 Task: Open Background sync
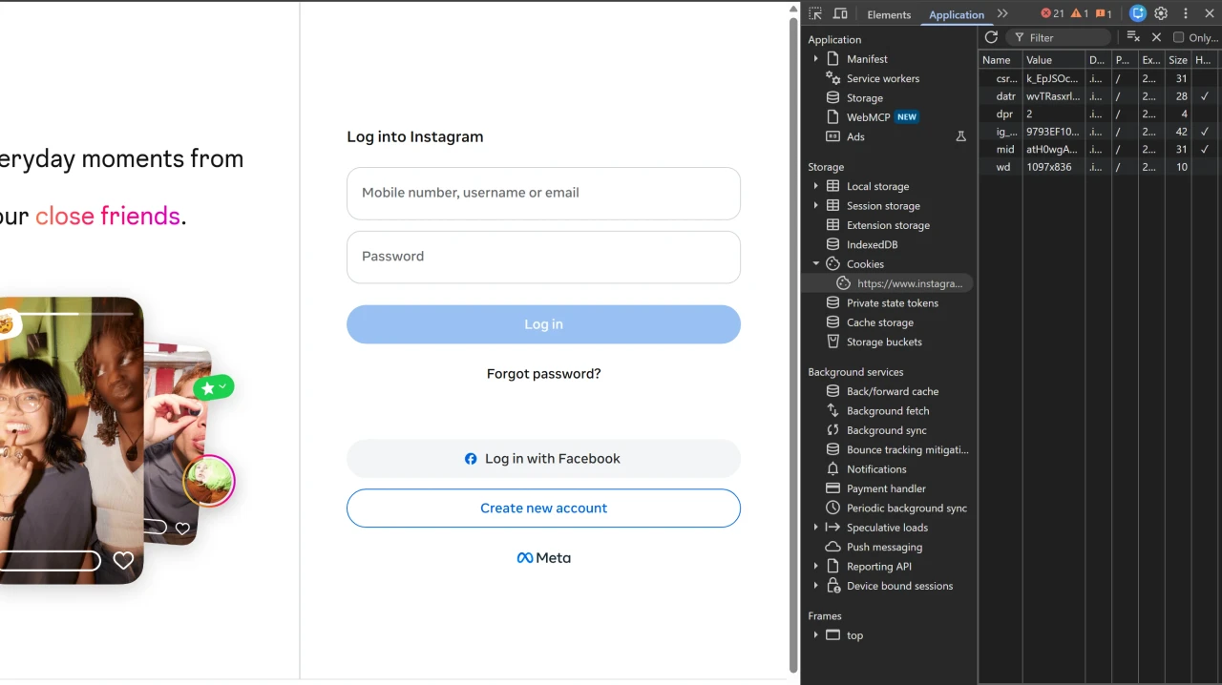pyautogui.click(x=886, y=430)
